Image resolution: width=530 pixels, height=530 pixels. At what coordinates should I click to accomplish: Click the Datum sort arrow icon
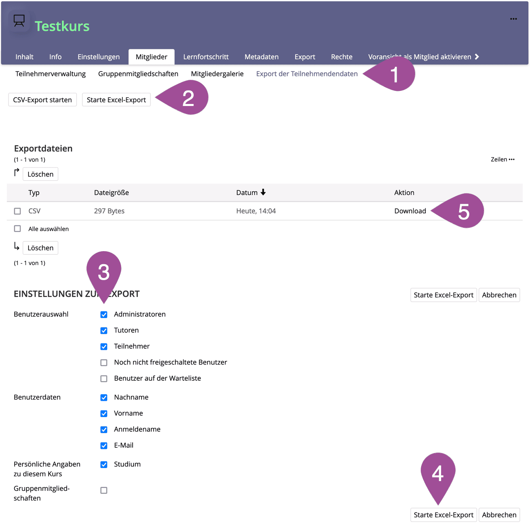click(263, 192)
